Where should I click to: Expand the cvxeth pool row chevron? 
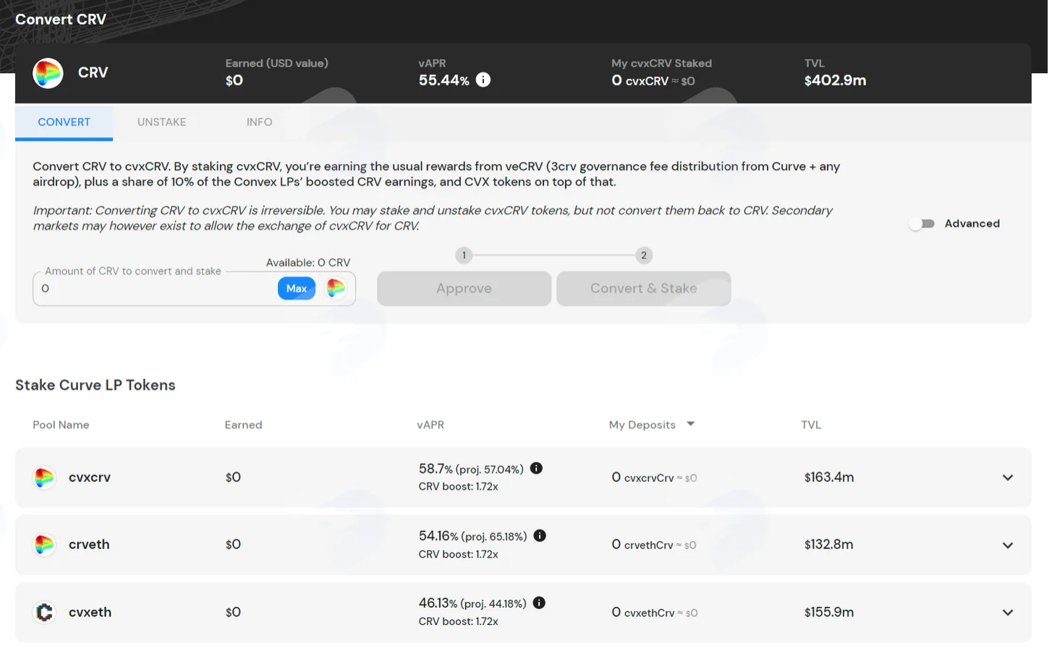pos(1008,612)
